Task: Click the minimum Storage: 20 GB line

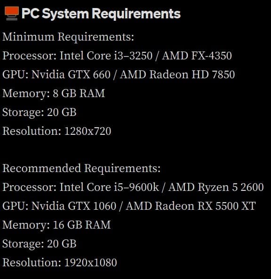Action: point(40,112)
